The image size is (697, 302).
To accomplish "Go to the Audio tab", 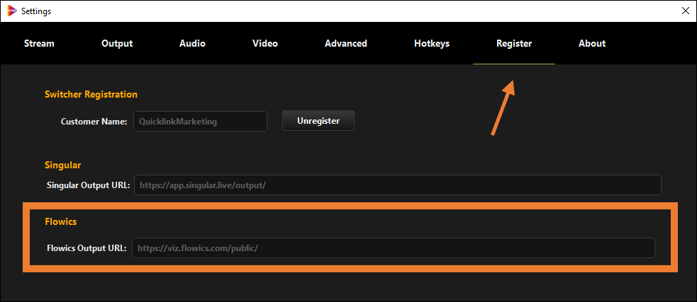I will [192, 43].
